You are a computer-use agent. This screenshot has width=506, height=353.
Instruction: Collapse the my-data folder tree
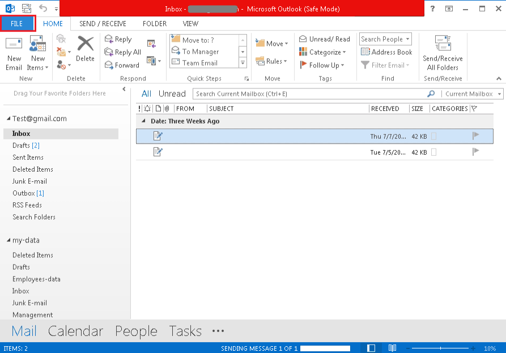pos(8,240)
